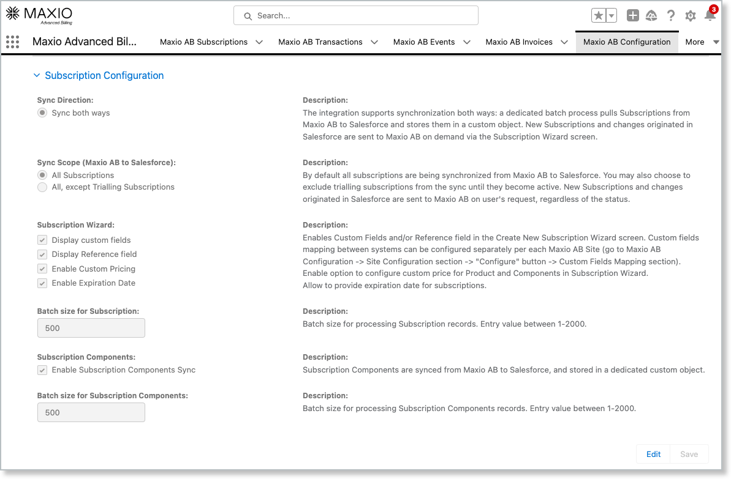731x479 pixels.
Task: Open the Help question mark icon
Action: pos(671,16)
